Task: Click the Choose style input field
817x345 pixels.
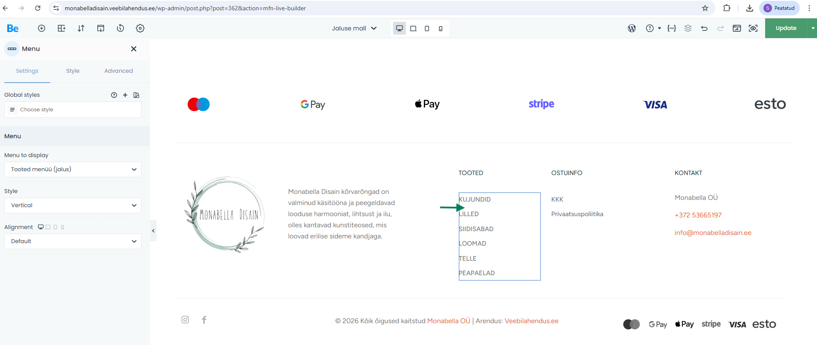Action: pyautogui.click(x=73, y=110)
